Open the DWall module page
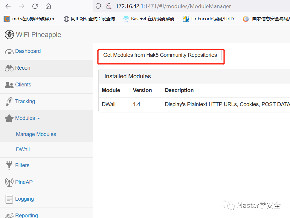Viewport: 290px width, 218px height. [x=23, y=150]
